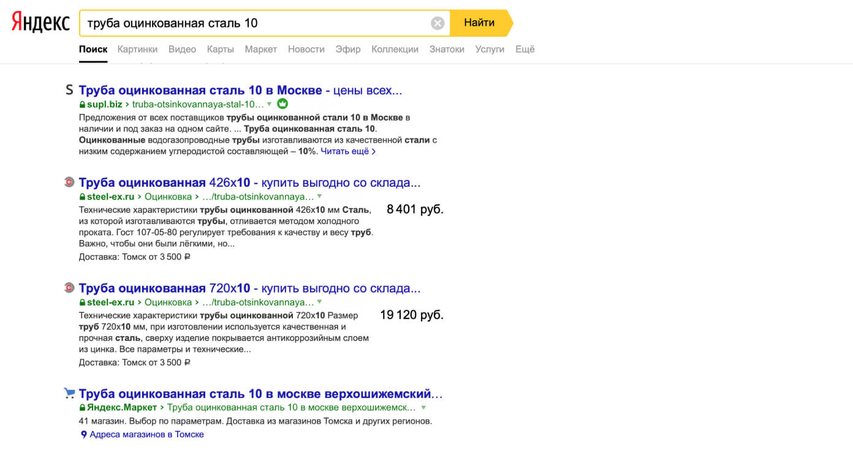This screenshot has width=853, height=453.
Task: Click the favicon of the 720x10 steel-ex result
Action: (x=69, y=287)
